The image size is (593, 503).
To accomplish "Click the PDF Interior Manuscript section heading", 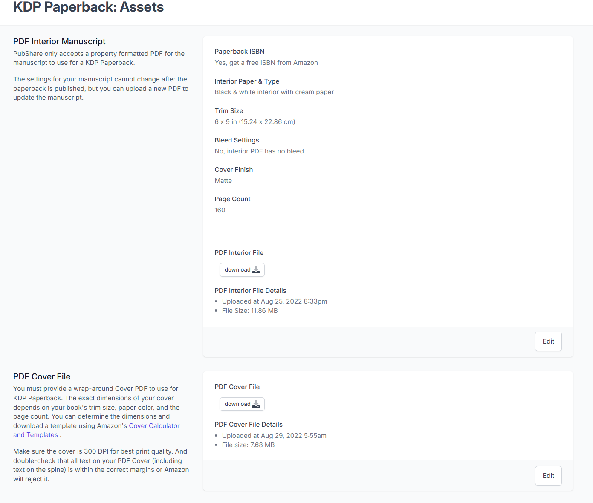I will click(59, 41).
